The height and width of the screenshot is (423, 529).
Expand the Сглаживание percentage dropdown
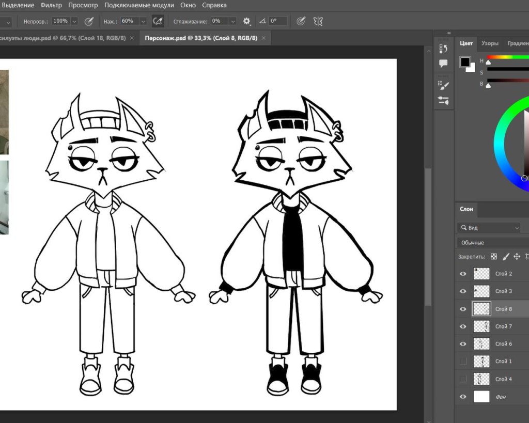pyautogui.click(x=233, y=21)
